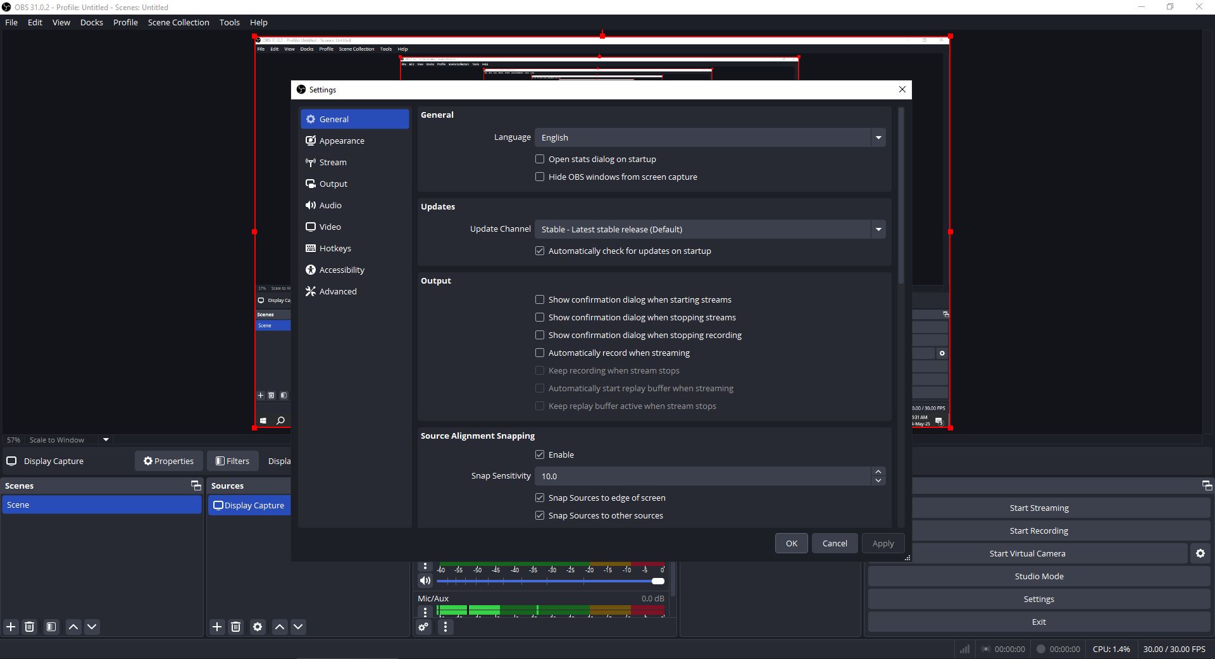Image resolution: width=1215 pixels, height=659 pixels.
Task: Adjust the desktop audio volume slider
Action: 551,581
